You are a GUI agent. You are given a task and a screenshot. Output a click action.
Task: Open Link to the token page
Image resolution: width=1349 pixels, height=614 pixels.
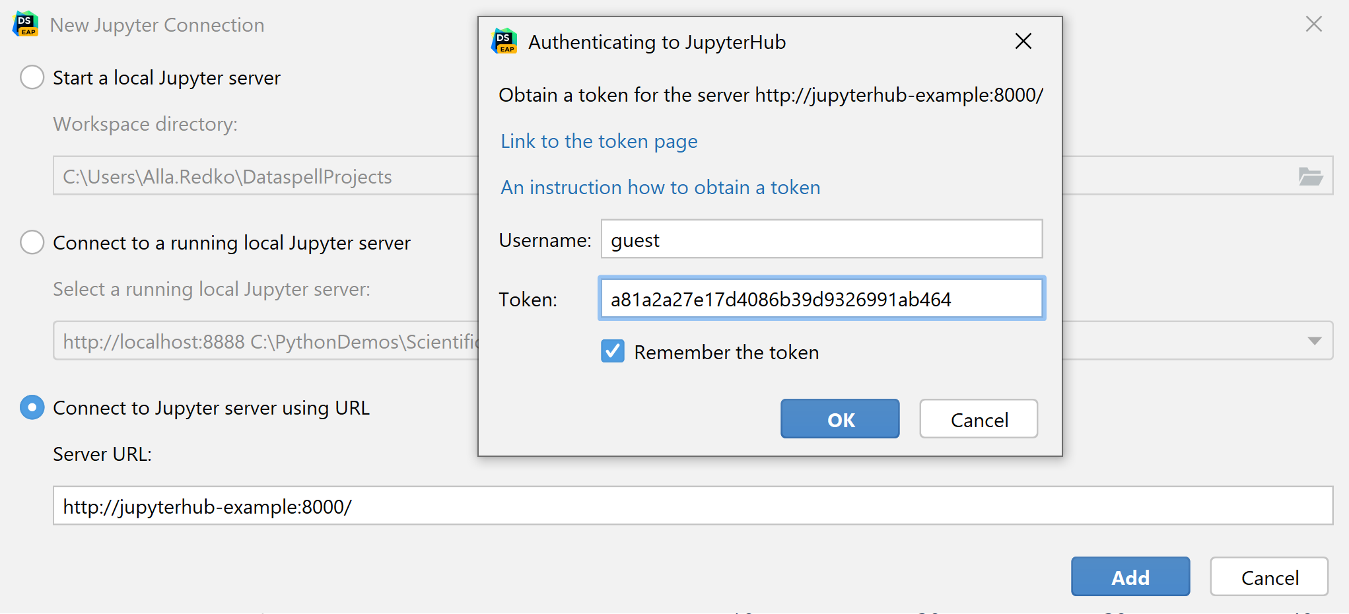click(x=598, y=141)
